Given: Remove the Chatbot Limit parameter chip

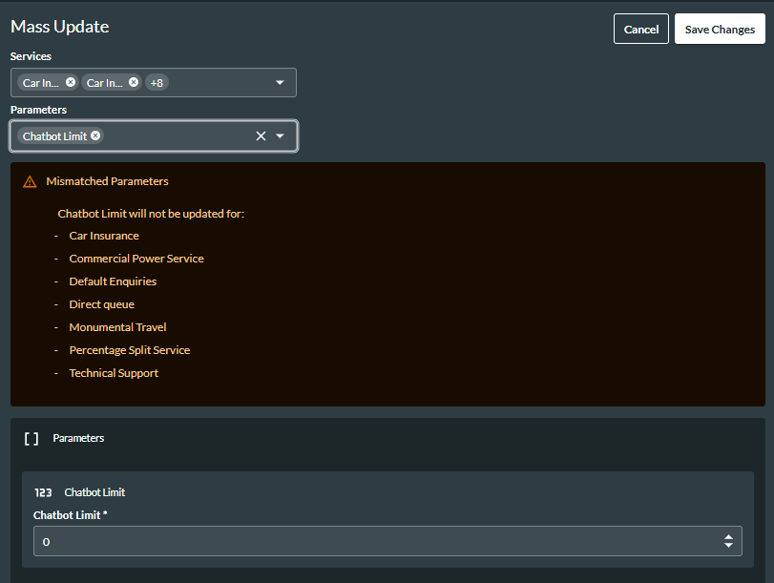Looking at the screenshot, I should [95, 135].
